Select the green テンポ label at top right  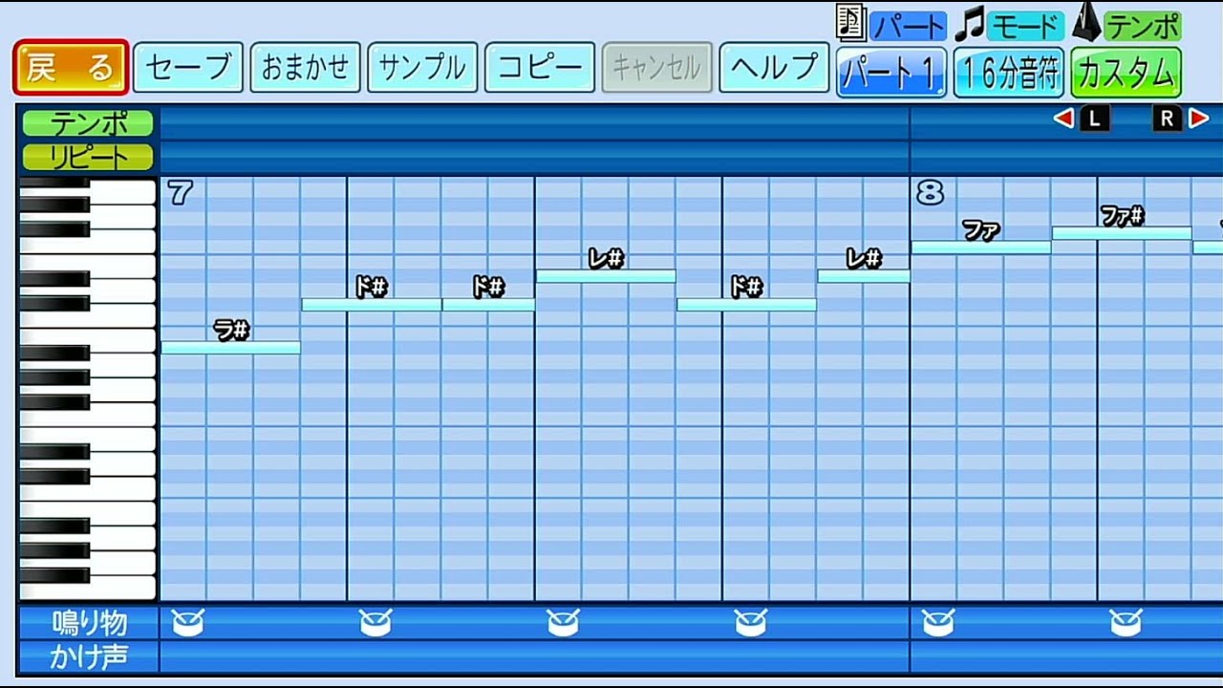(1142, 26)
